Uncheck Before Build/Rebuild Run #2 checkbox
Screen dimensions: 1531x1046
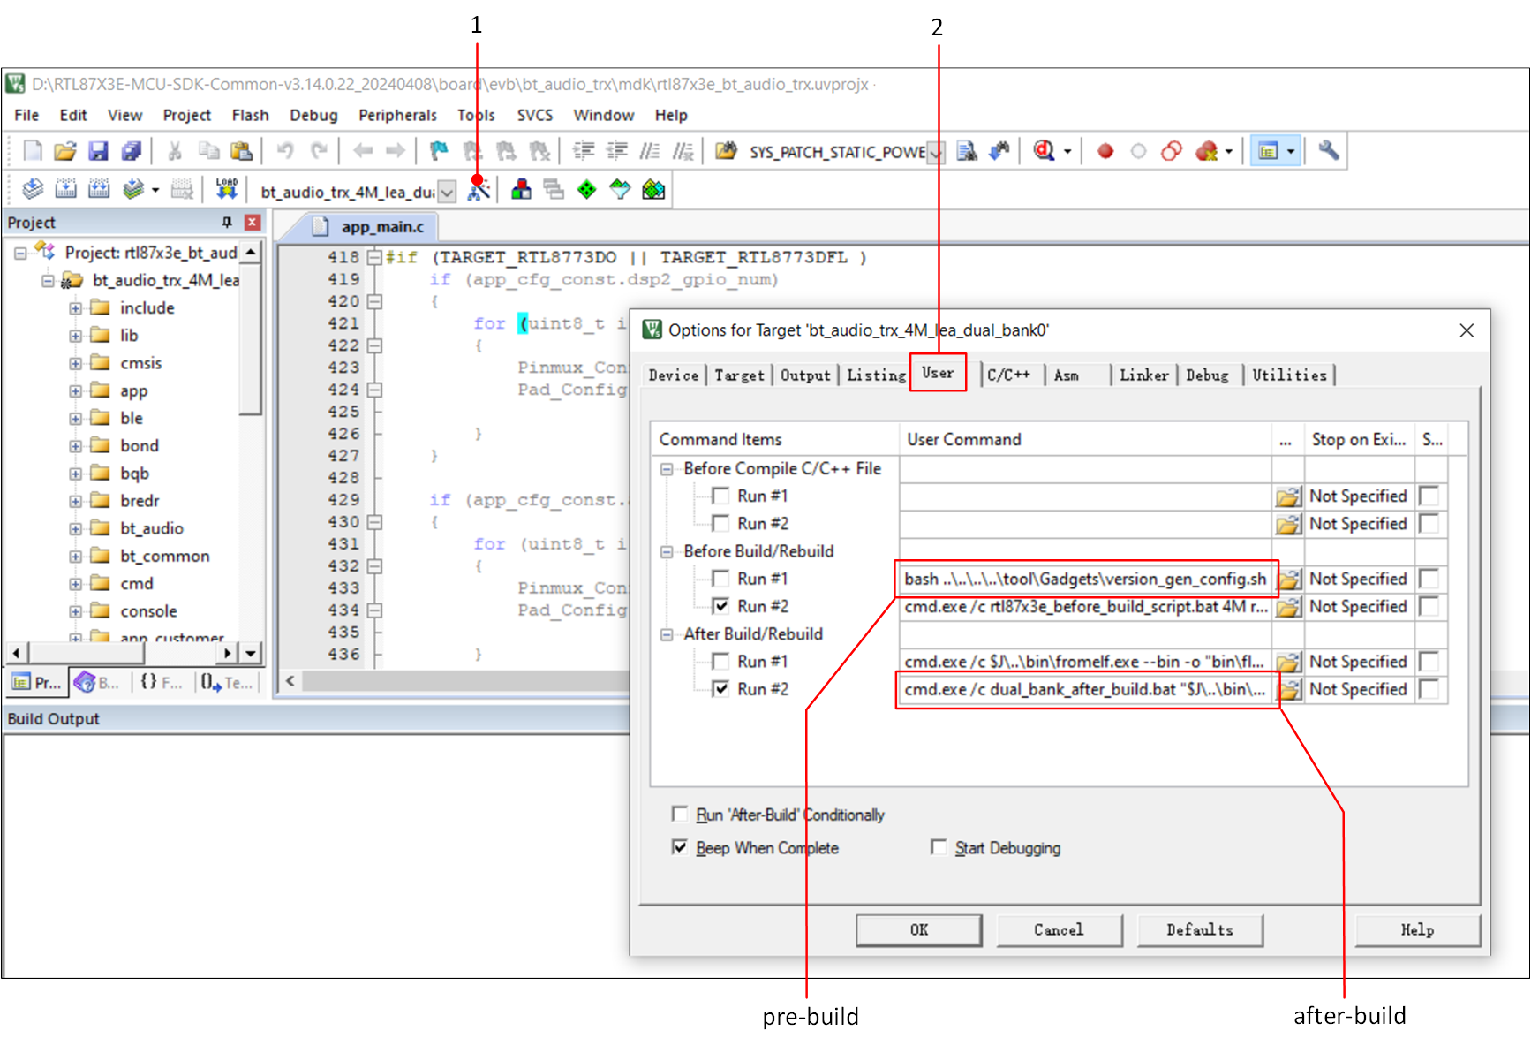point(720,606)
